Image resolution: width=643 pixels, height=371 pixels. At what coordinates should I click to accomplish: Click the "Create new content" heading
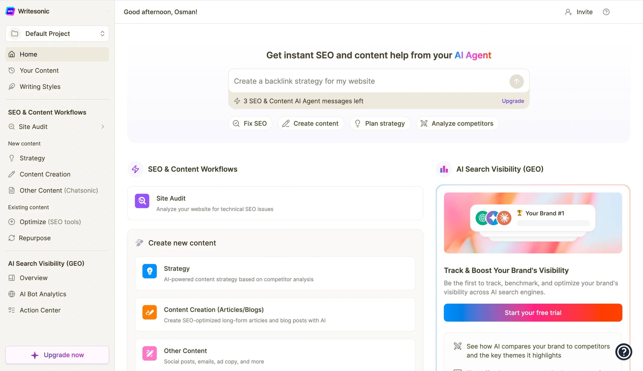[182, 243]
